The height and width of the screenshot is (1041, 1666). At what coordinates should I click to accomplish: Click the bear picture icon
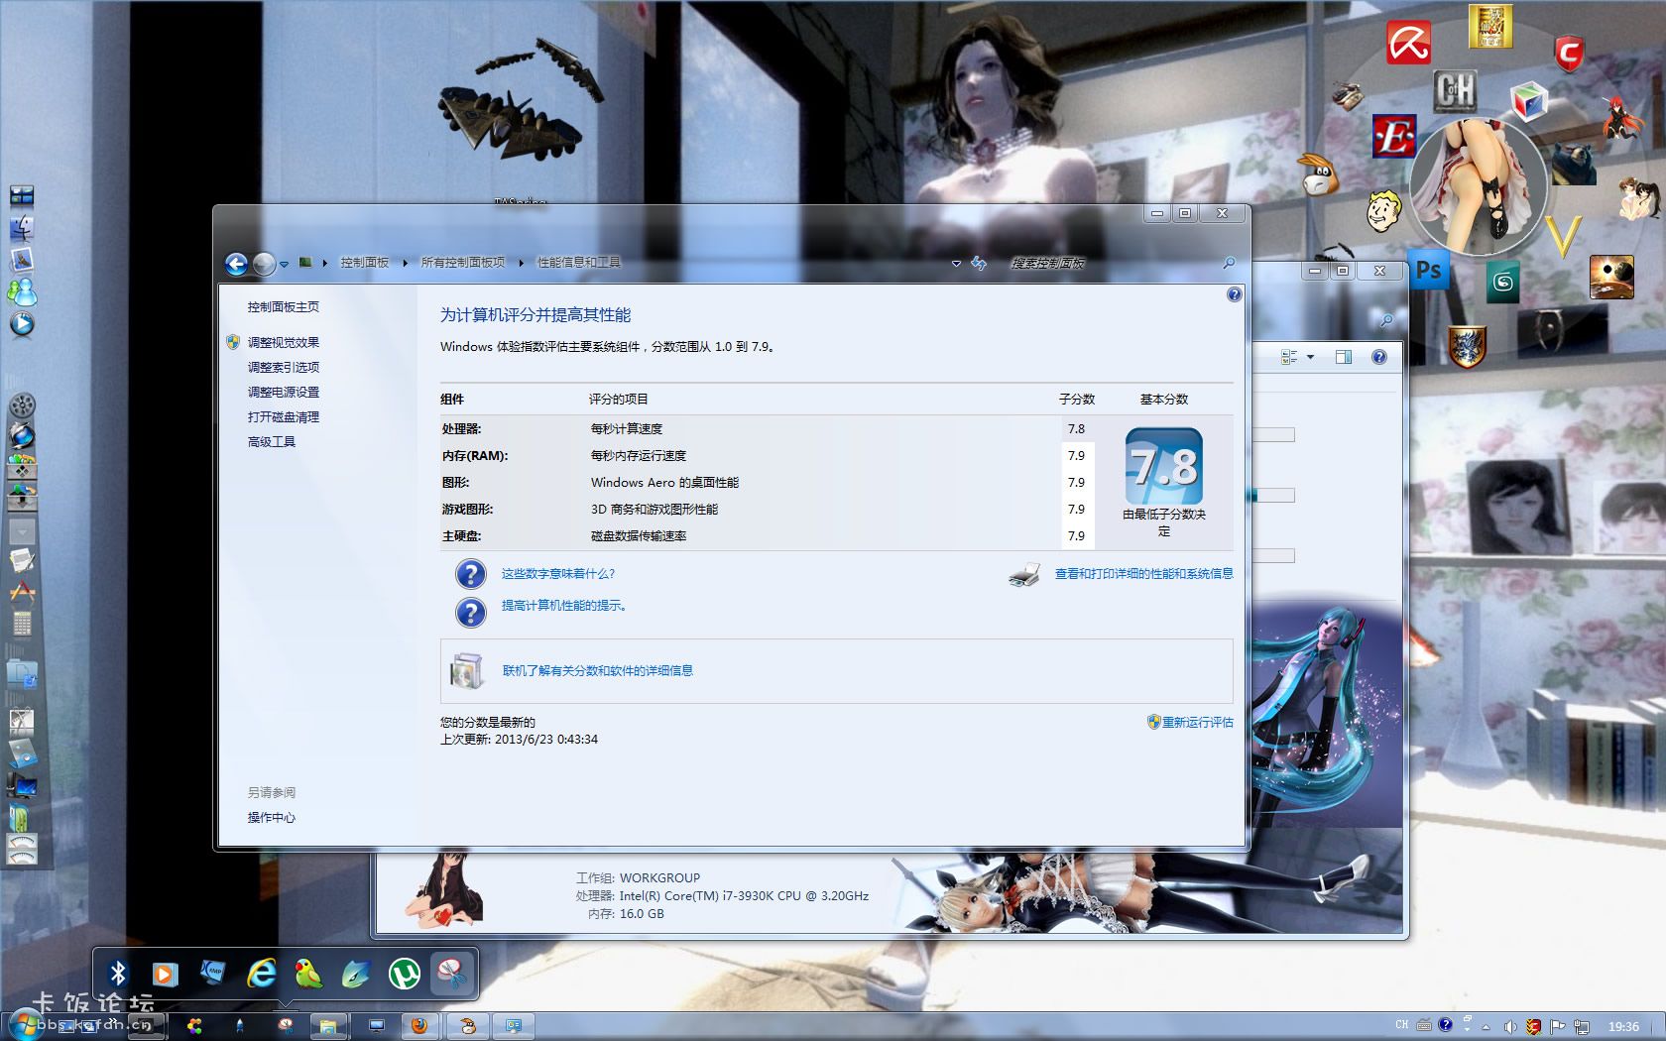pos(1573,165)
